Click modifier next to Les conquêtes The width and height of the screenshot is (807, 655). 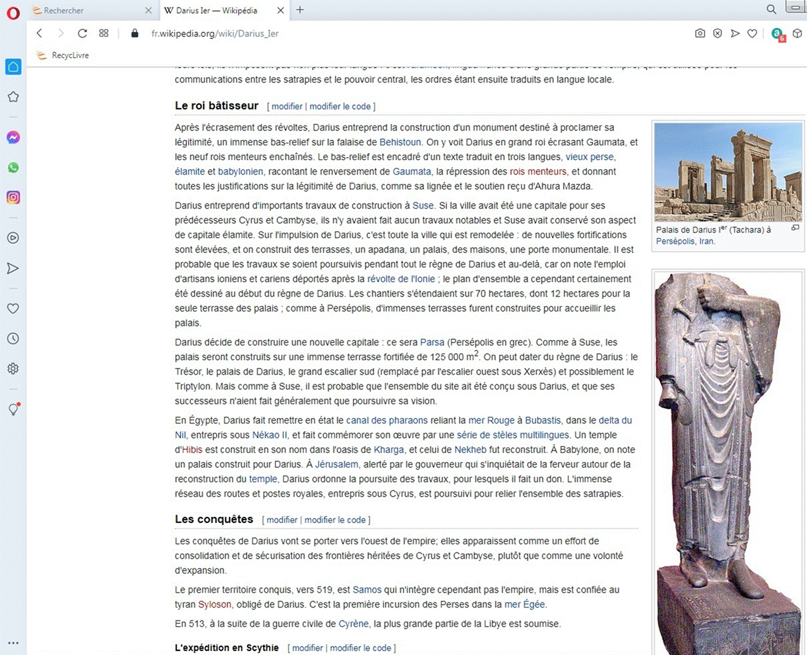[282, 520]
